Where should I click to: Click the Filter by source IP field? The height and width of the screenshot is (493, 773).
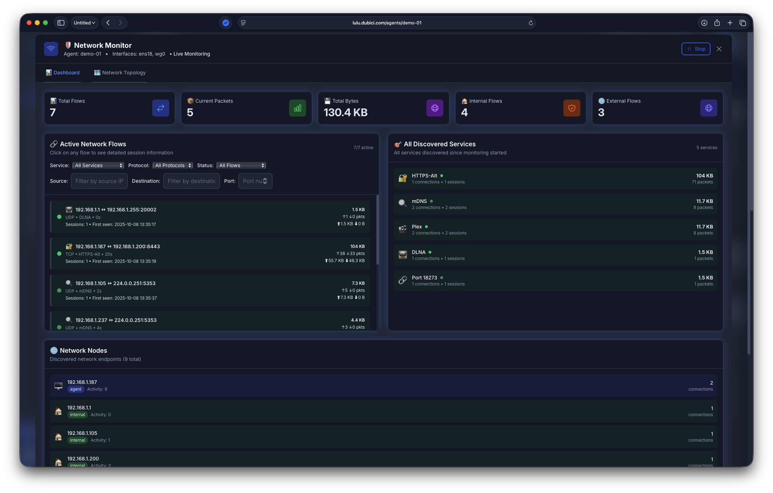coord(99,181)
